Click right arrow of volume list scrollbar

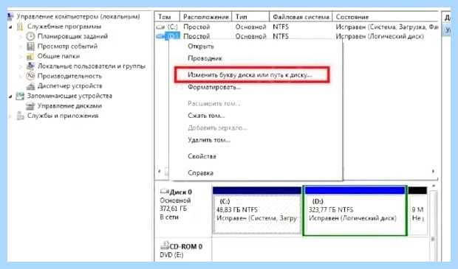click(433, 172)
